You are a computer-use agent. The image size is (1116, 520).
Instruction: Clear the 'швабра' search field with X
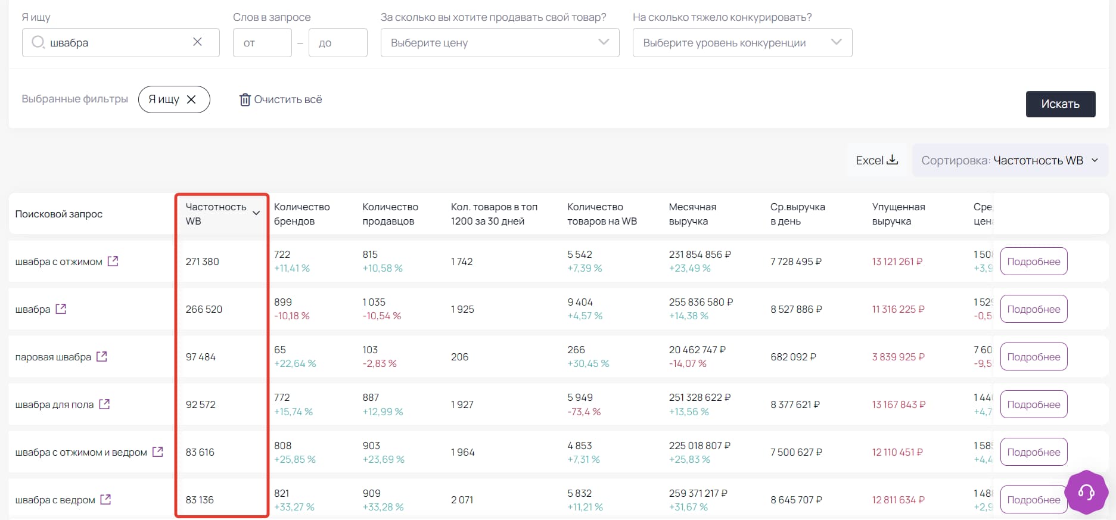tap(197, 42)
